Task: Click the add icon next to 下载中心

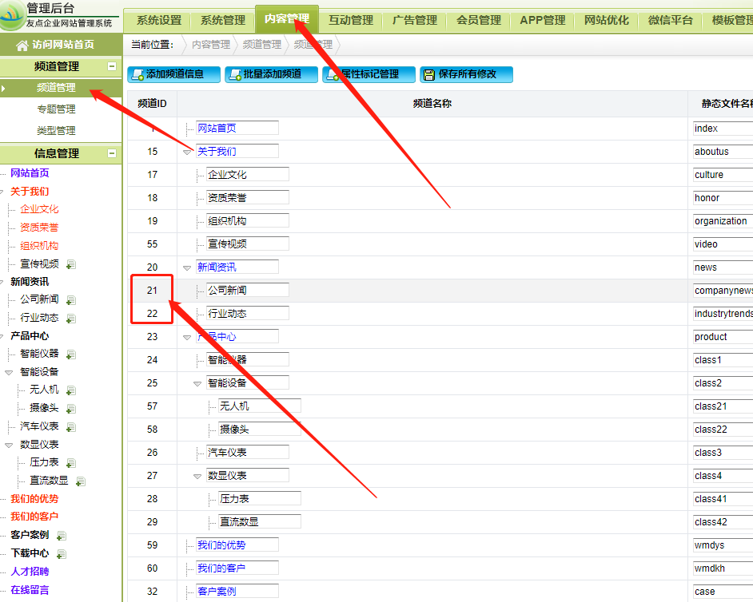Action: tap(62, 554)
